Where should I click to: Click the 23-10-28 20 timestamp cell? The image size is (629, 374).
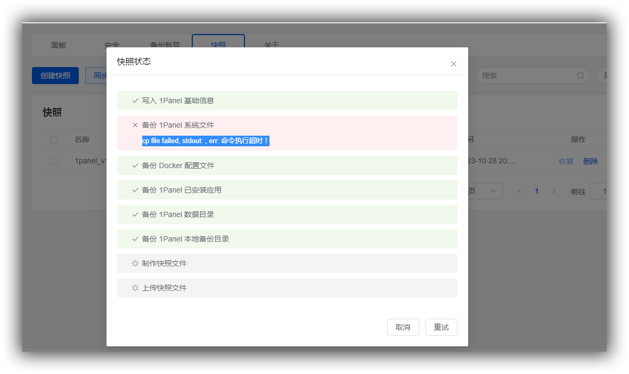coord(492,161)
